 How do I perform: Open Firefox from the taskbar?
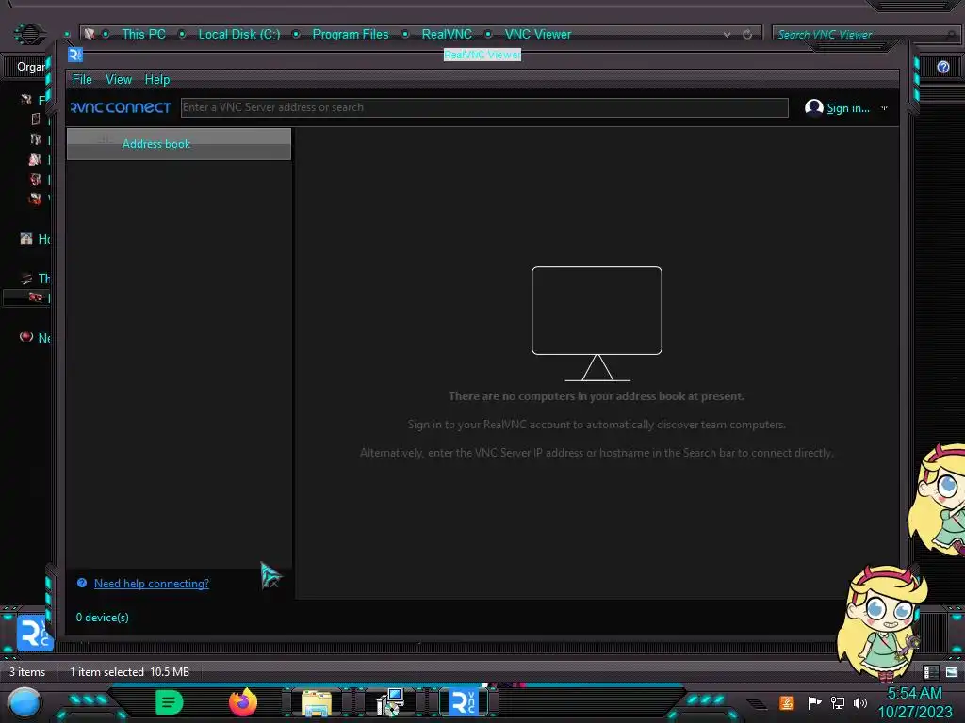(x=243, y=702)
